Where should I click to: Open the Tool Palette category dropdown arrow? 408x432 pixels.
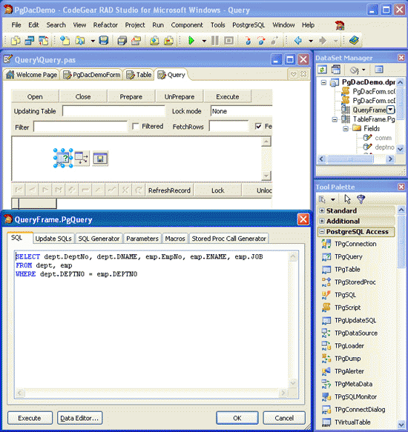point(333,199)
